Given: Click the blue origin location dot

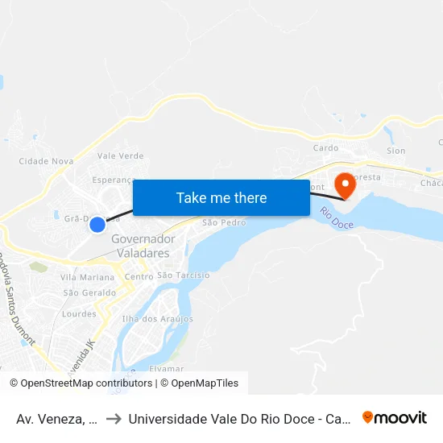Looking at the screenshot, I should coord(97,225).
